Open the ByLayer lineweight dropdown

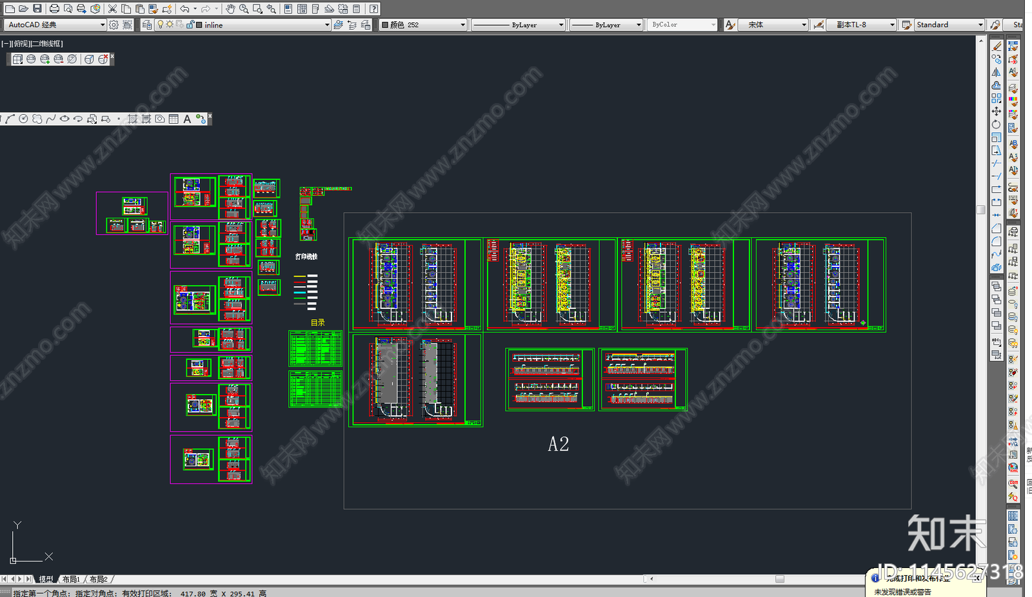click(x=639, y=25)
